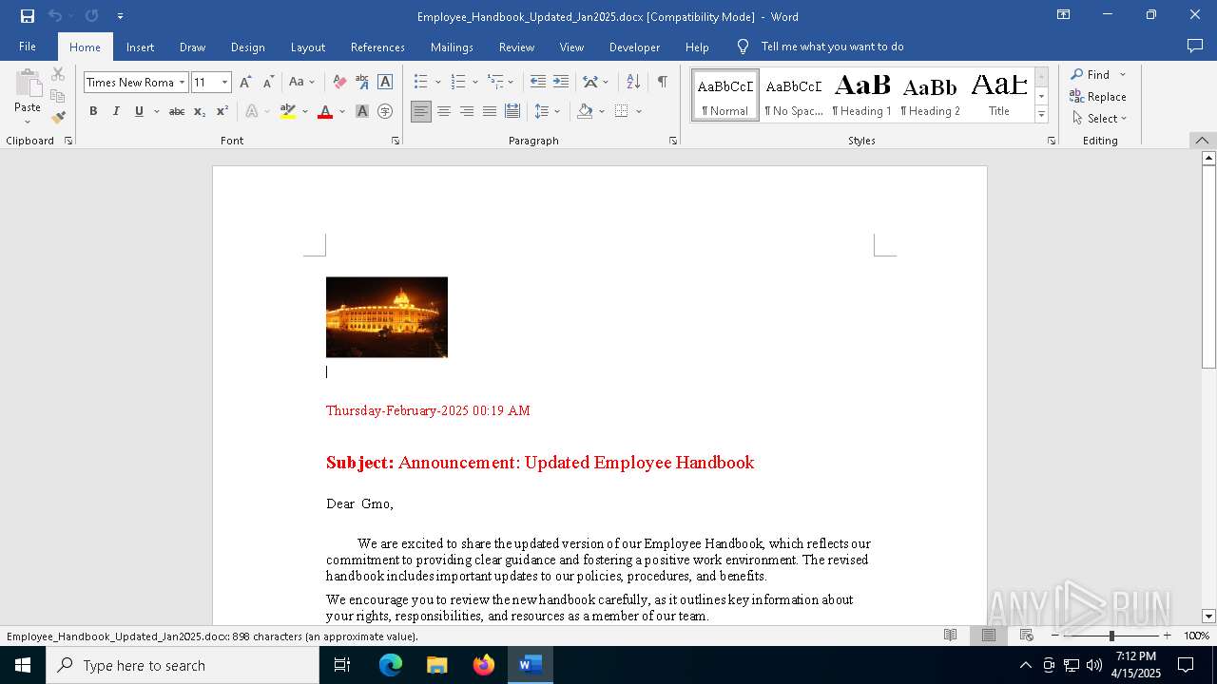Image resolution: width=1217 pixels, height=684 pixels.
Task: Click the zoom slider handle
Action: click(1111, 636)
